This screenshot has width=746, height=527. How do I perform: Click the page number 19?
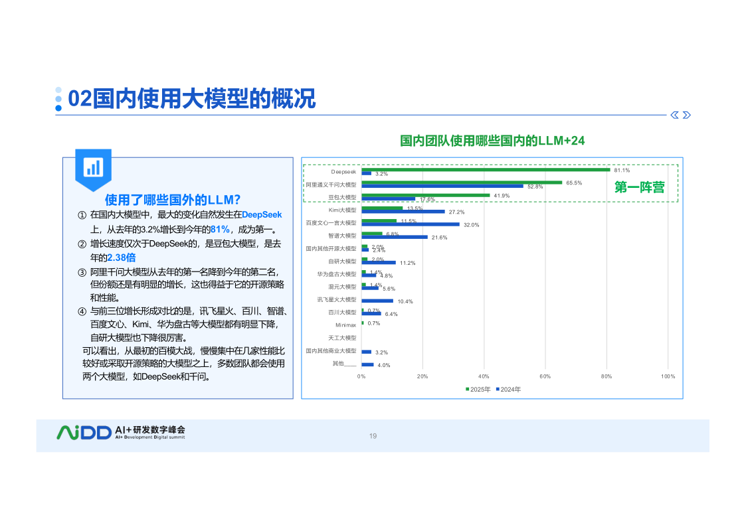[x=373, y=436]
